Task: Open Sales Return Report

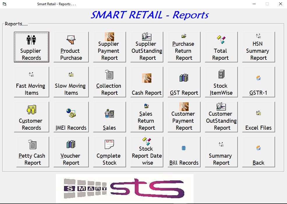Action: 147,117
